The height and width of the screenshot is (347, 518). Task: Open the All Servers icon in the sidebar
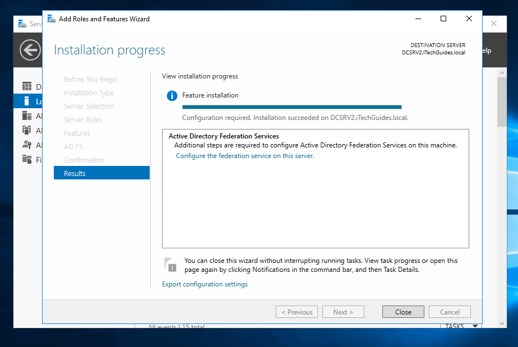(x=27, y=115)
